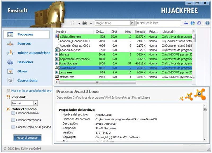The image size is (212, 153).
Task: Sort list by the CPU column header
Action: click(x=112, y=32)
